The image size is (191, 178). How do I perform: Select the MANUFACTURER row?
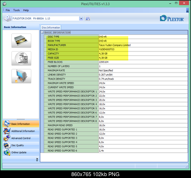[116, 45]
